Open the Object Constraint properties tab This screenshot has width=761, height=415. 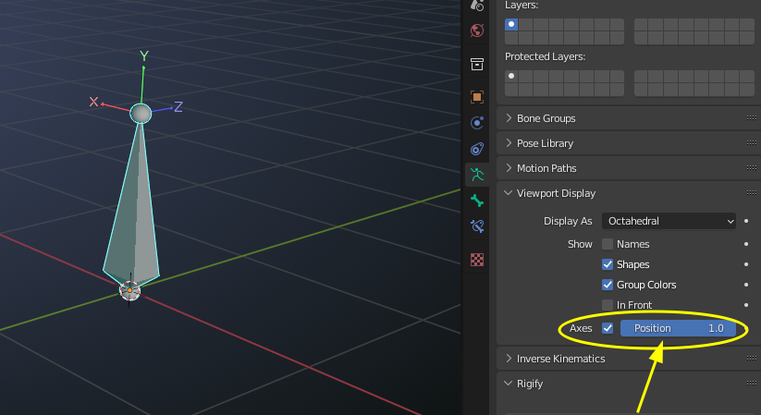(x=477, y=149)
